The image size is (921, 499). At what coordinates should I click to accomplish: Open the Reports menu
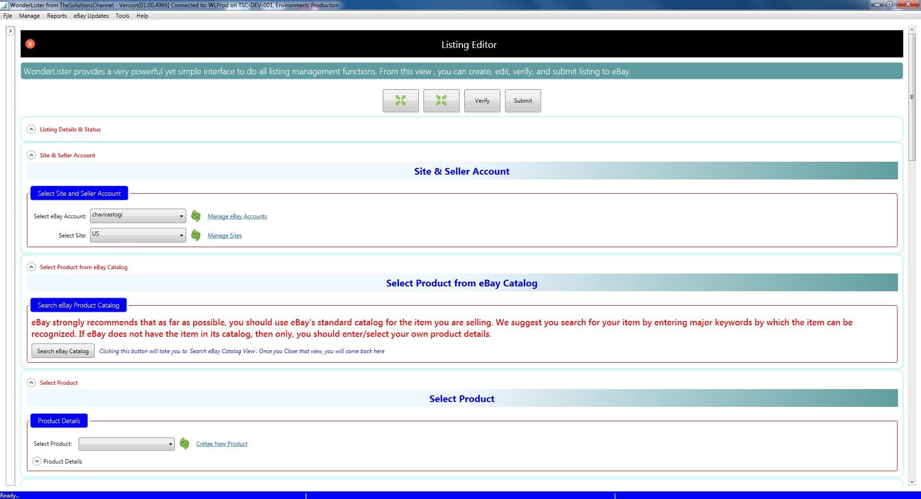pyautogui.click(x=57, y=16)
